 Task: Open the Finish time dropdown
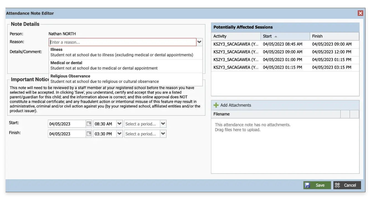coord(119,134)
